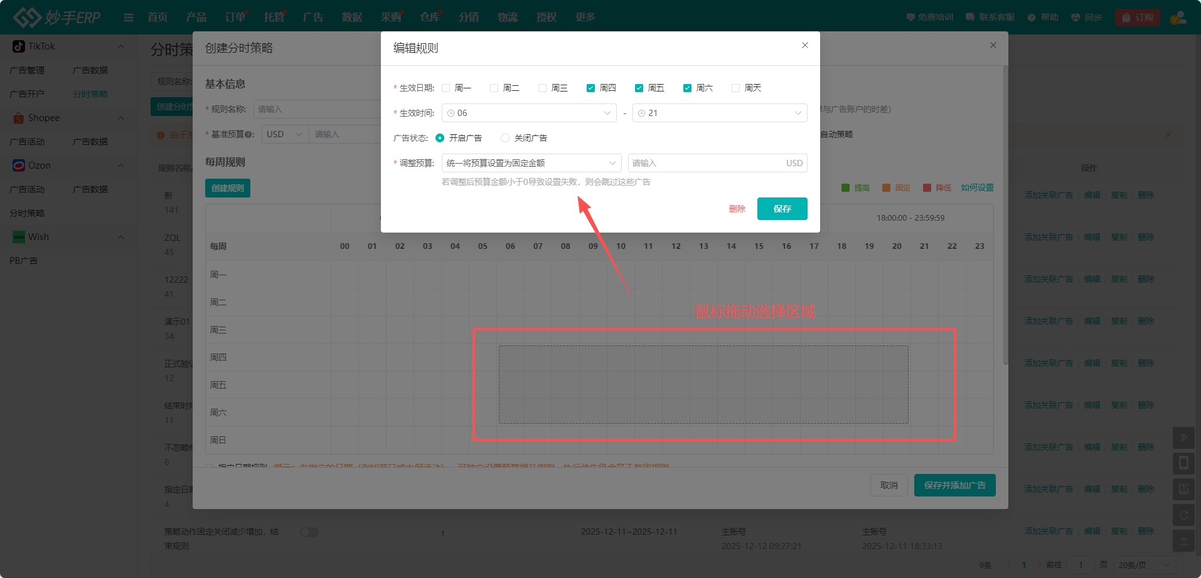
Task: Select the 关闭广告 radio button
Action: [505, 138]
